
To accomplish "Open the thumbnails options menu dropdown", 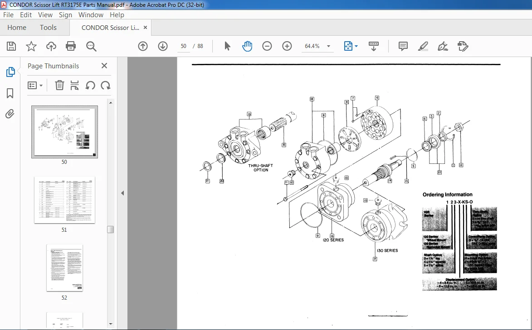I will point(35,86).
